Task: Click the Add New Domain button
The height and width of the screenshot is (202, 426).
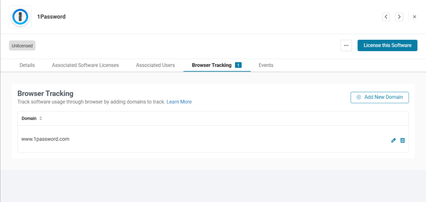Action: (379, 97)
